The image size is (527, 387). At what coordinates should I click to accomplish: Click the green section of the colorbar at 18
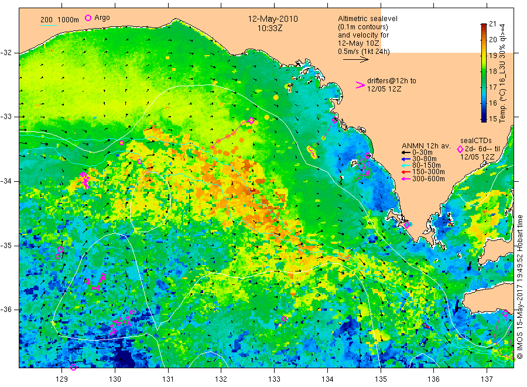coord(484,72)
